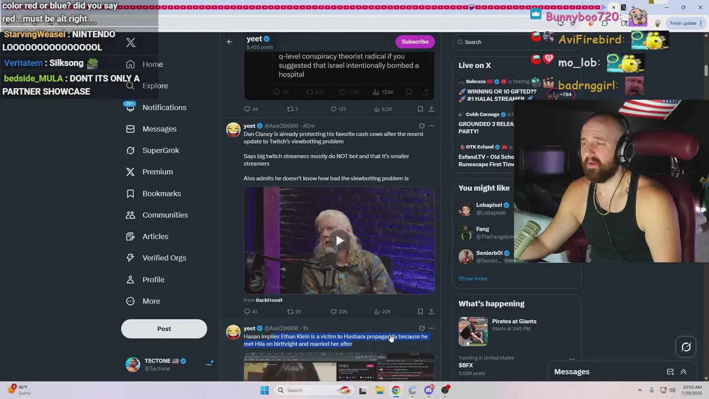Click the Verified Orgs lightning icon
The image size is (709, 399).
click(130, 258)
